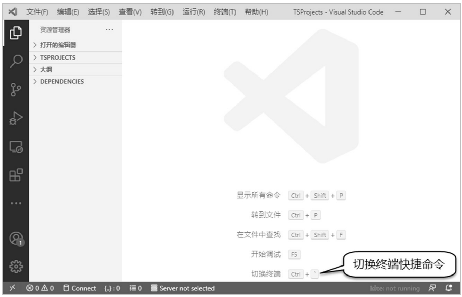Close the Visual Studio Code window

448,12
